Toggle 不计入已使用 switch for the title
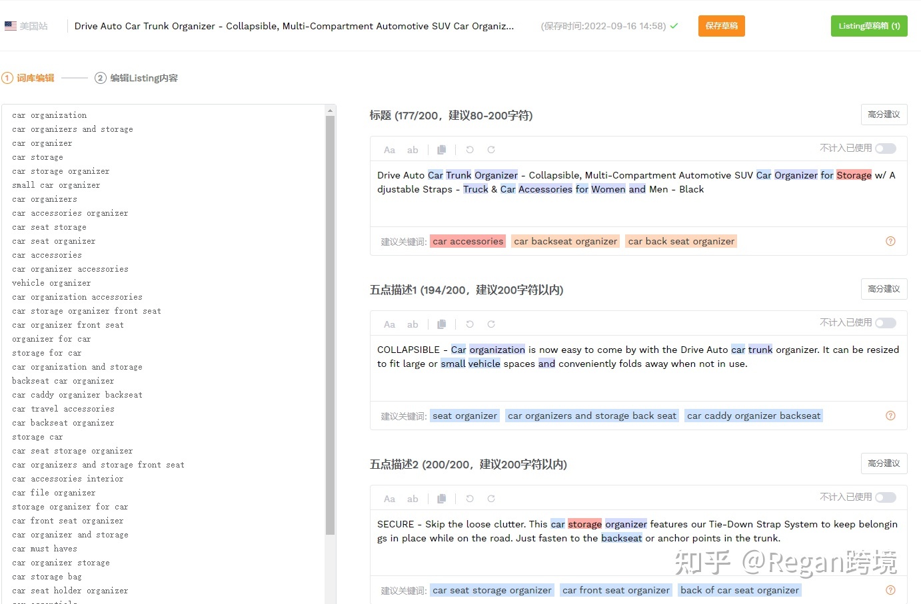 click(x=886, y=149)
